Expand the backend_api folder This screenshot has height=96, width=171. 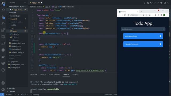pos(15,16)
